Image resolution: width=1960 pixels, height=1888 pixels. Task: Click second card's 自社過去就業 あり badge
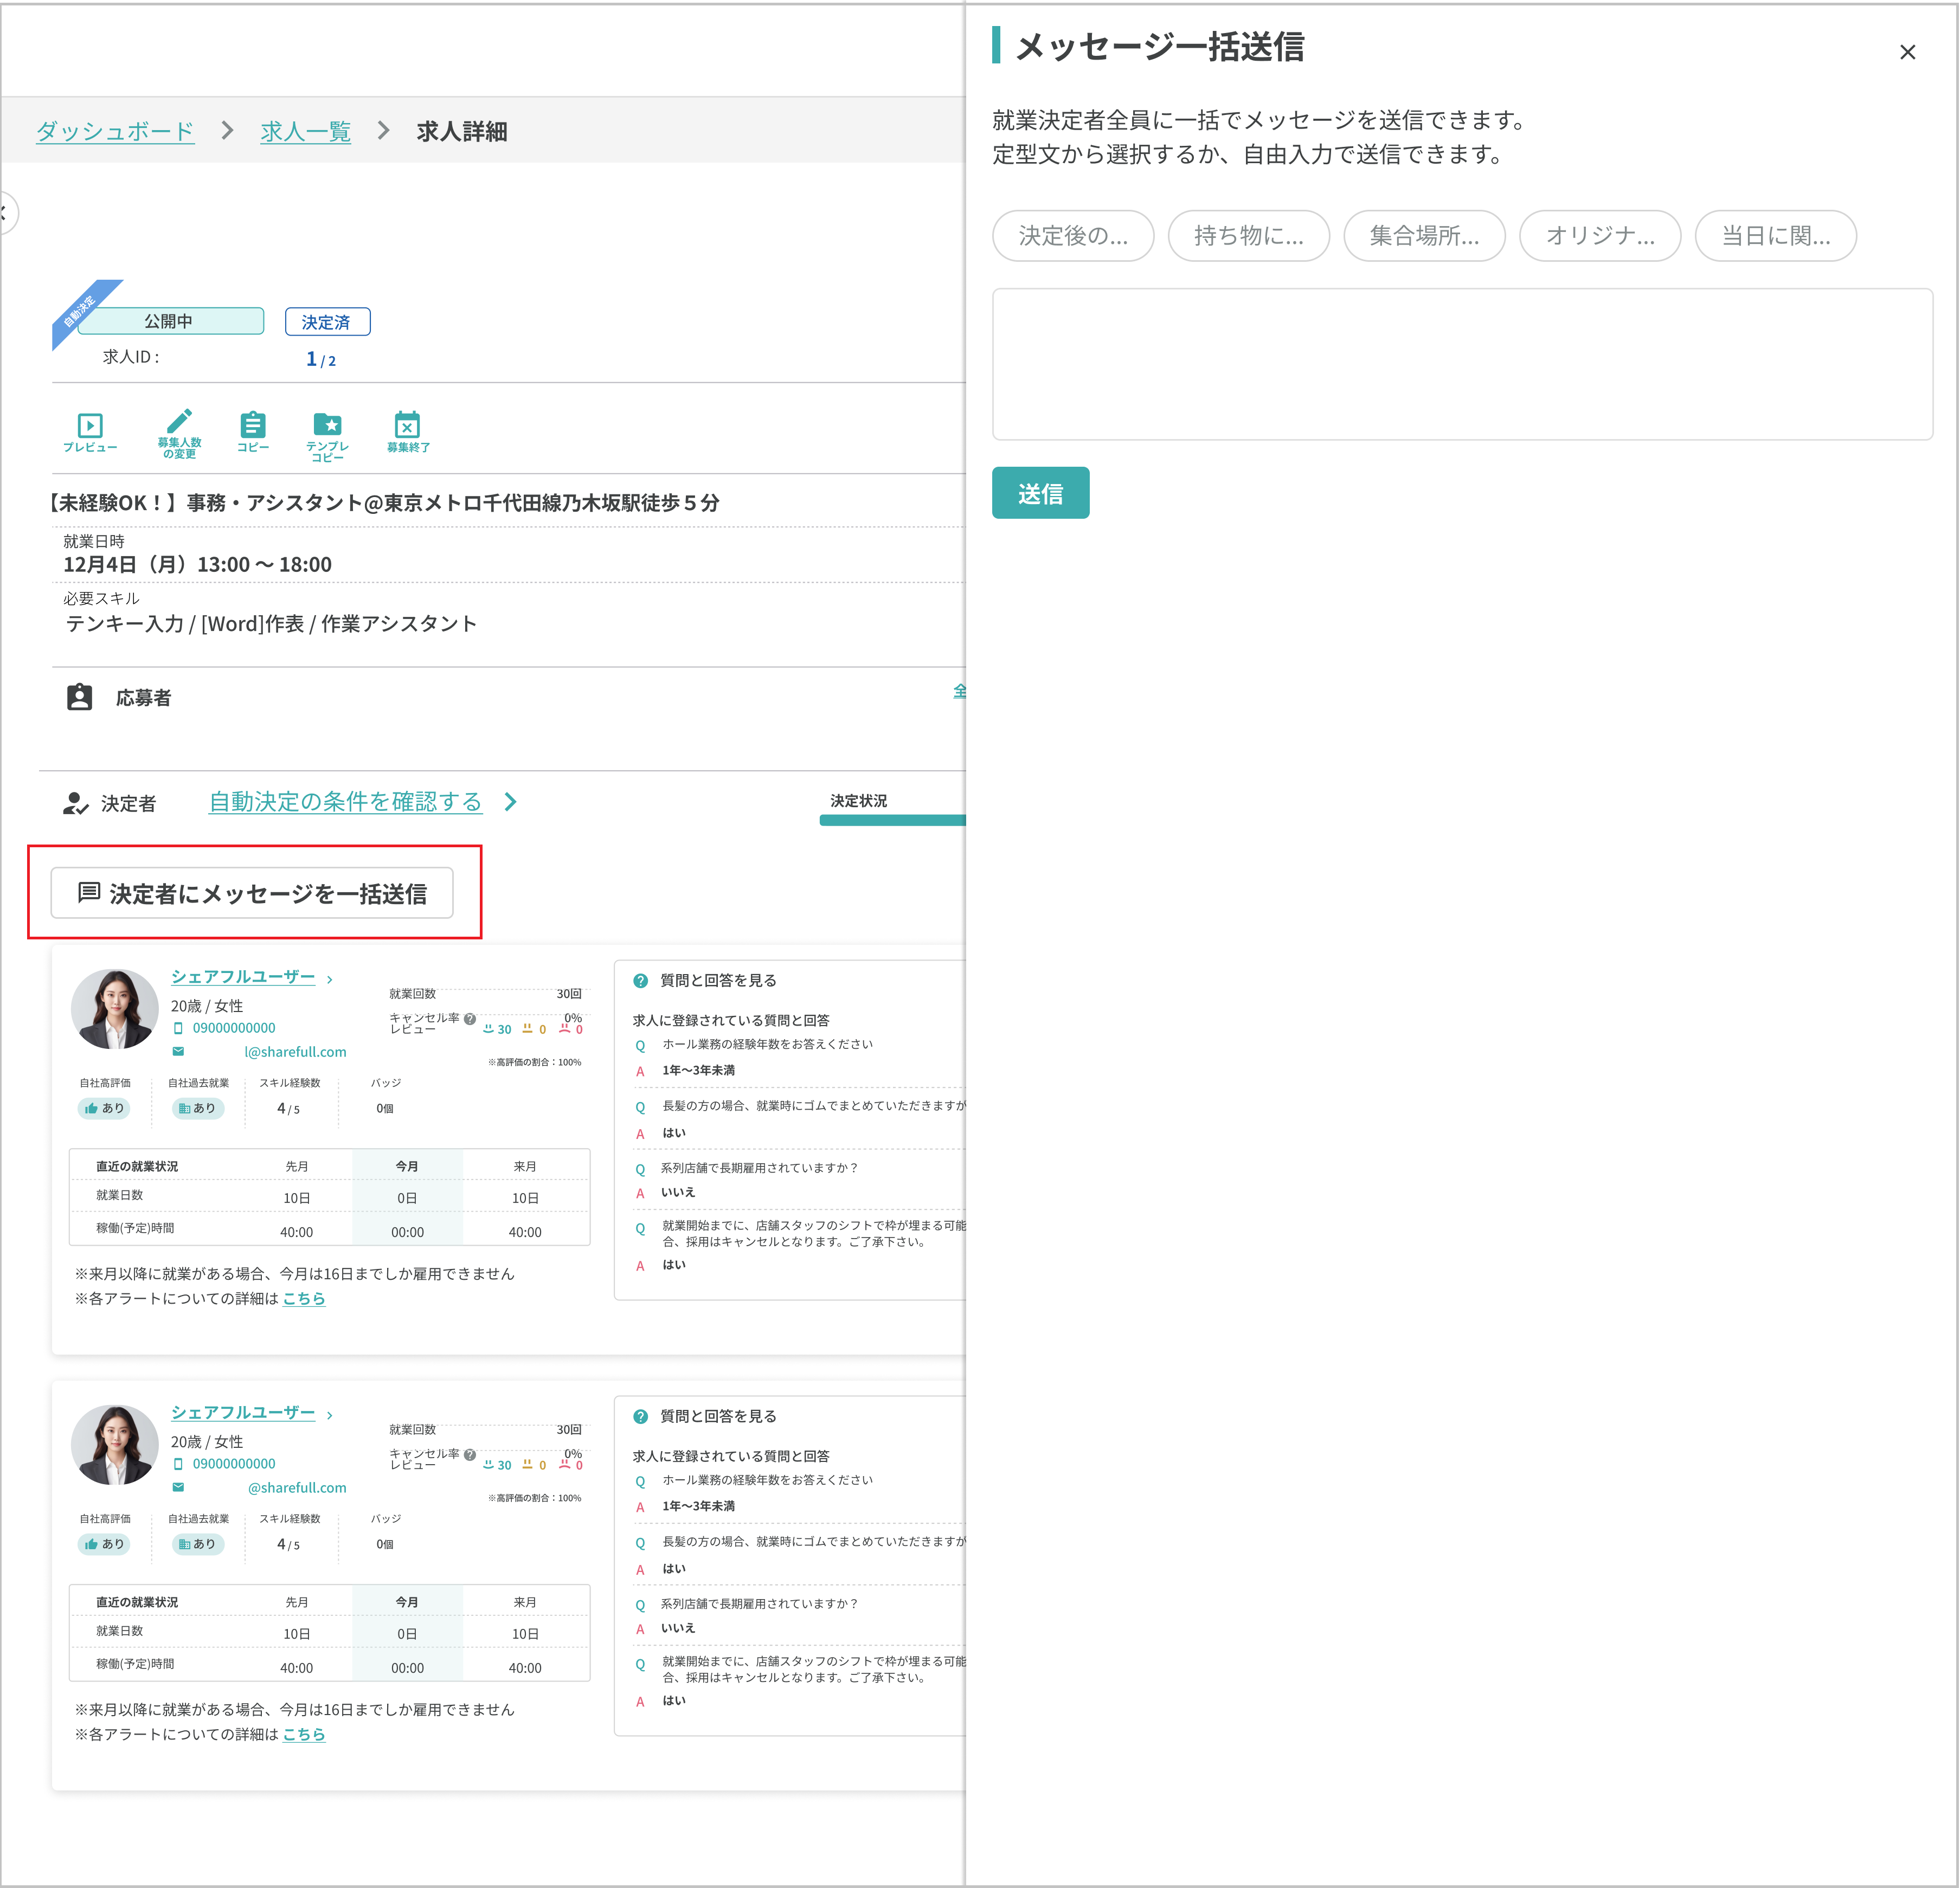pos(198,1544)
